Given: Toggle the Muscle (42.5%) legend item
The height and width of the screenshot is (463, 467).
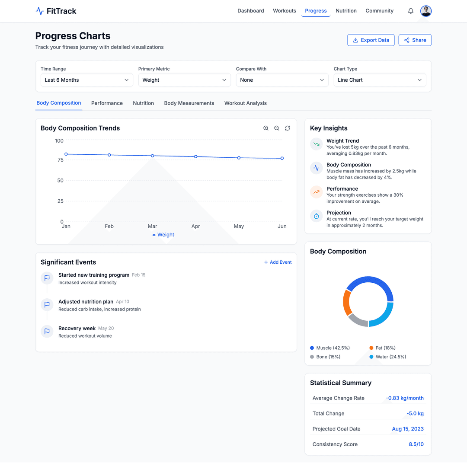Looking at the screenshot, I should (330, 348).
